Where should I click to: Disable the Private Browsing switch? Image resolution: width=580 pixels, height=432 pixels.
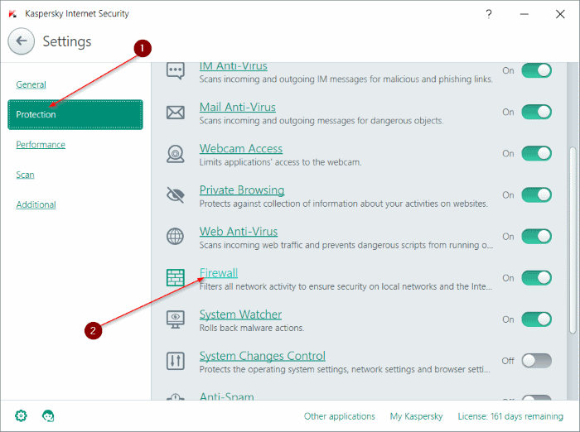(x=536, y=194)
